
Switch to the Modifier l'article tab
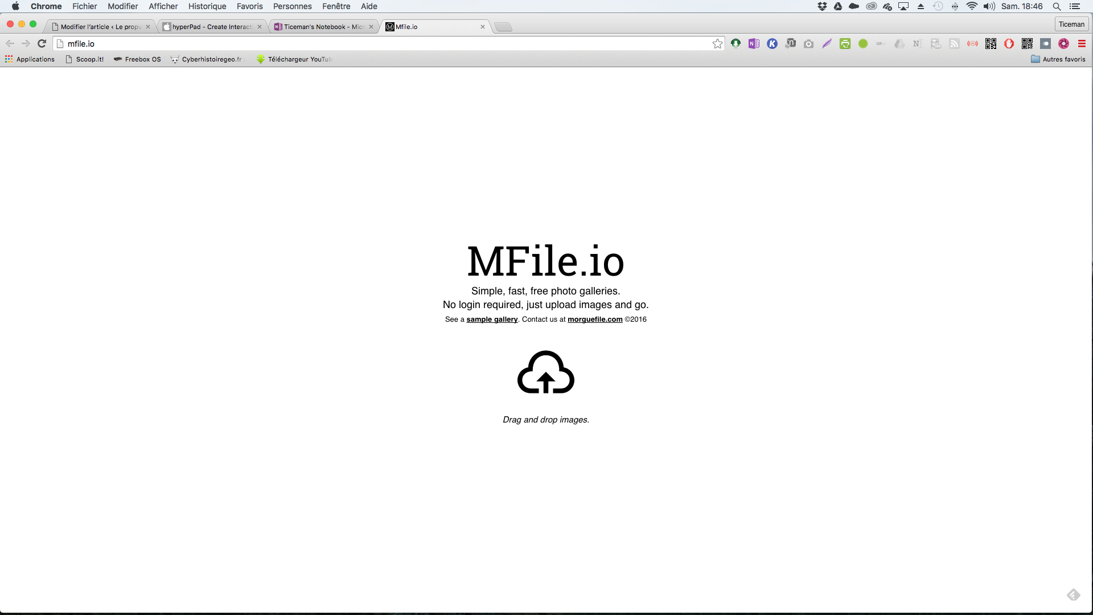100,27
